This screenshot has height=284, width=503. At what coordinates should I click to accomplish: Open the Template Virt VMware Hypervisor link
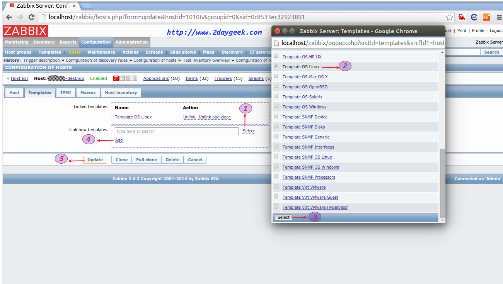(x=315, y=207)
